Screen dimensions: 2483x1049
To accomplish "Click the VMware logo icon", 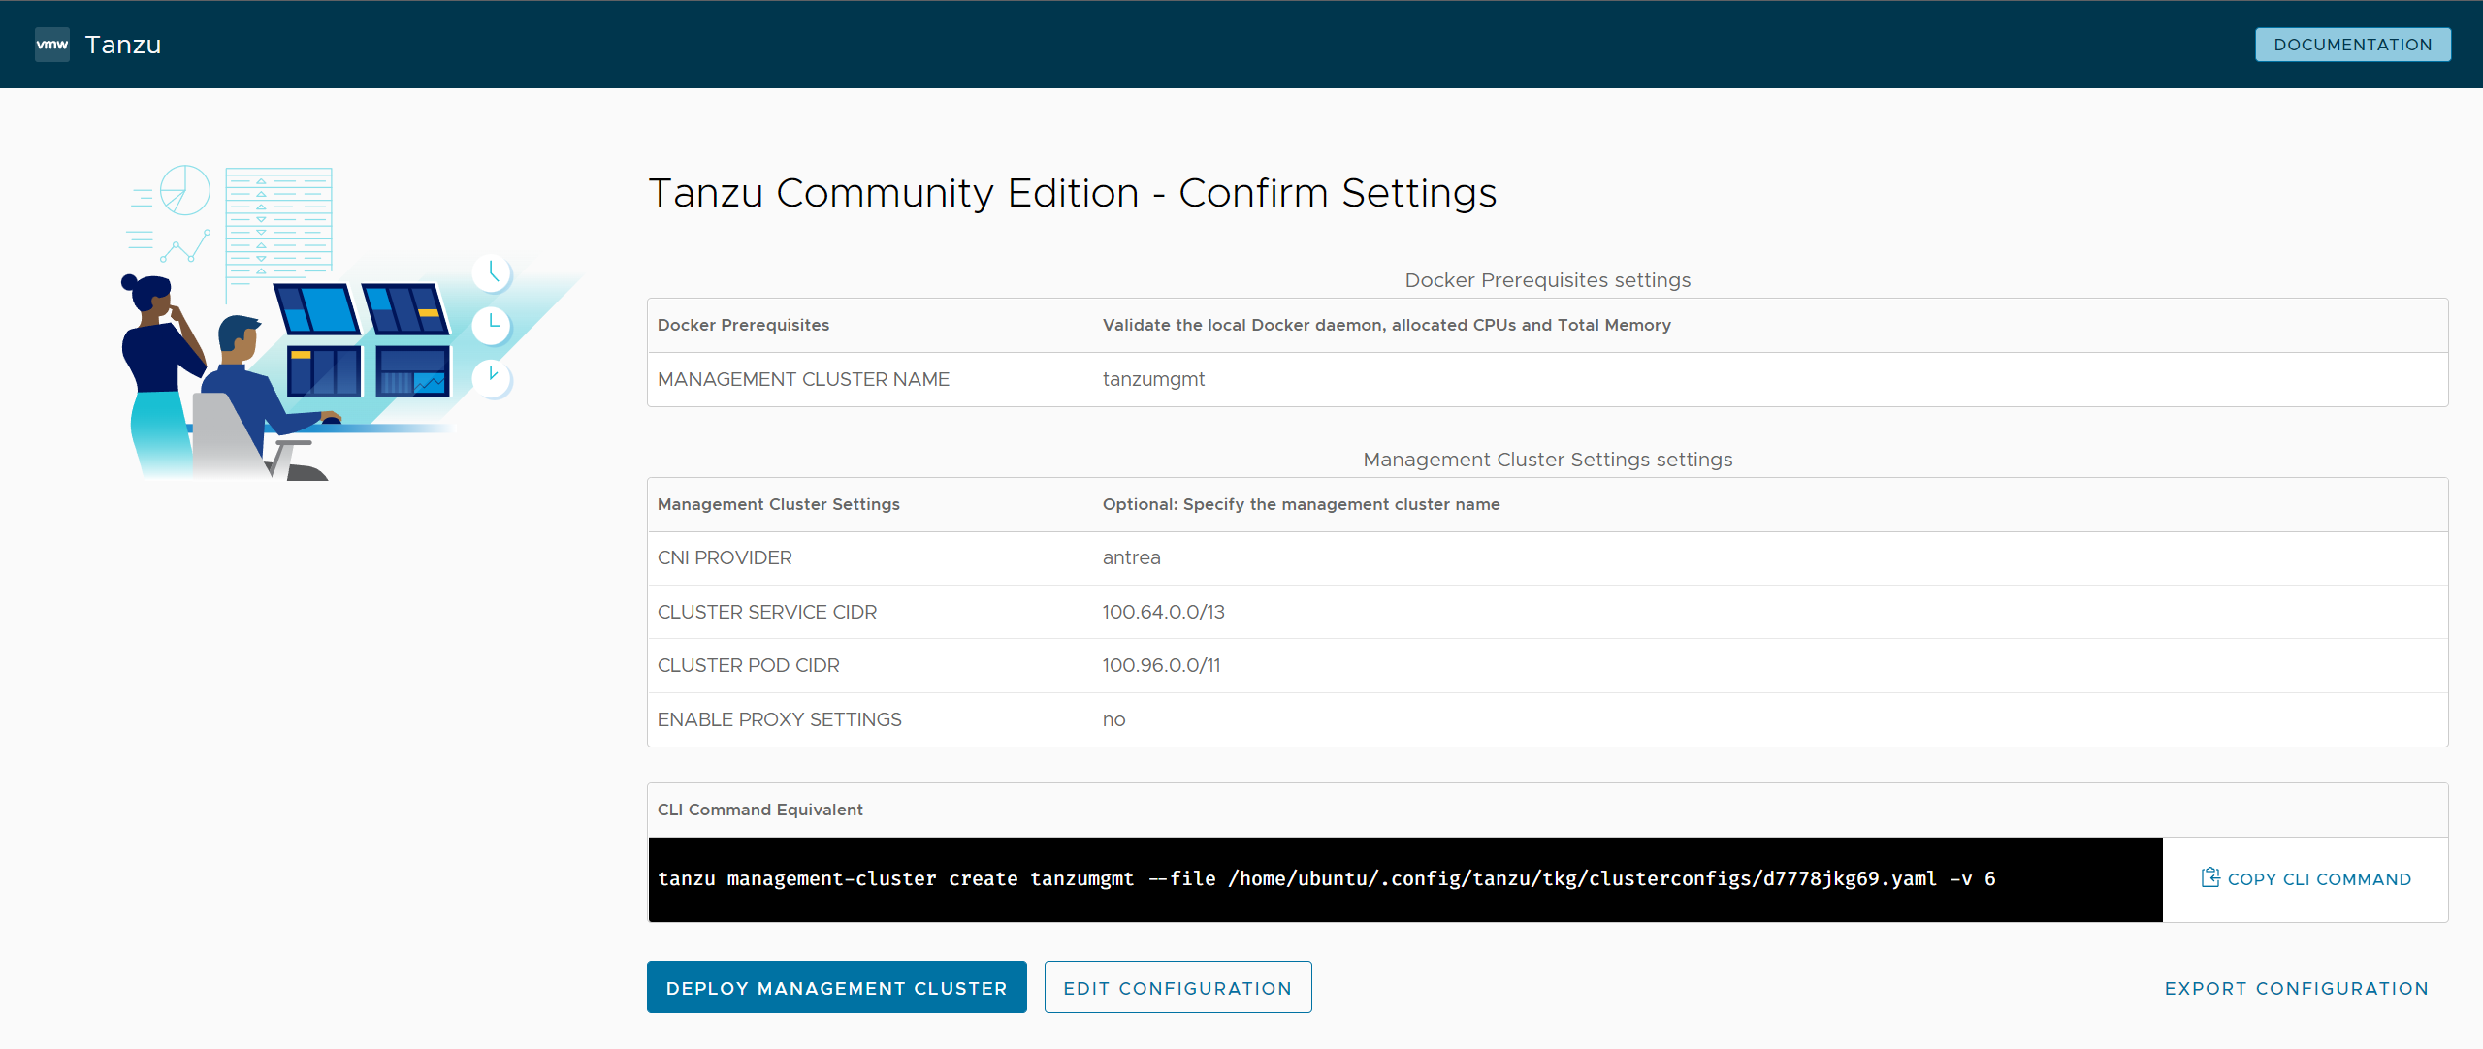I will tap(52, 45).
